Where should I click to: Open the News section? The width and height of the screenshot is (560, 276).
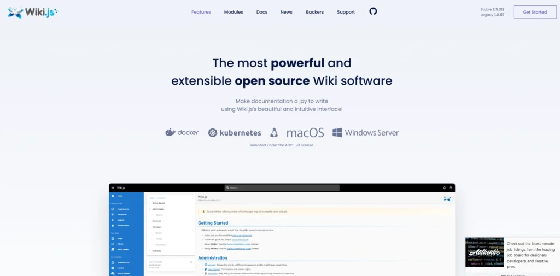[287, 12]
